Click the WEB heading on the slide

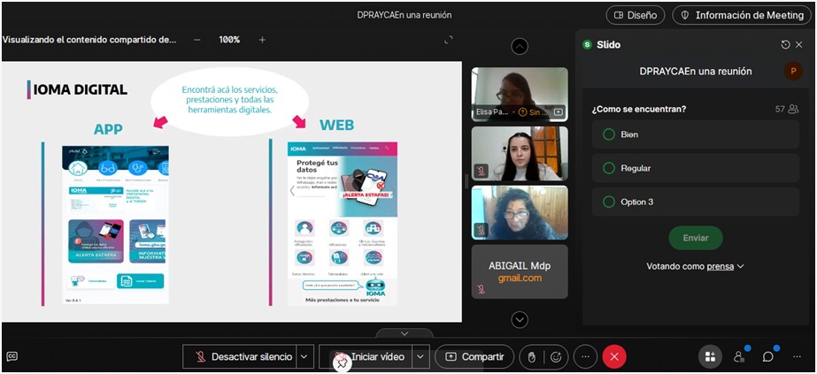click(336, 125)
